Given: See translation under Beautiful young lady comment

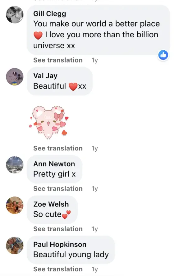Looking at the screenshot, I should (x=58, y=269).
